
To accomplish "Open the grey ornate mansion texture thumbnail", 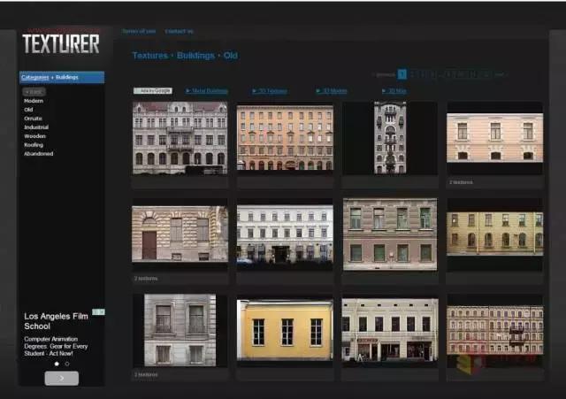I will pos(180,138).
